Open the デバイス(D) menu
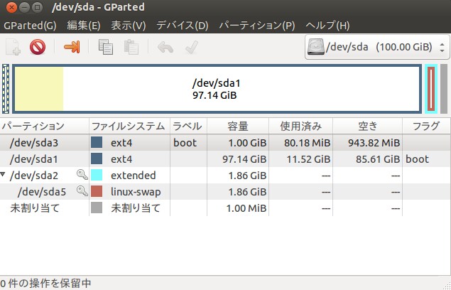The width and height of the screenshot is (451, 290). tap(182, 26)
